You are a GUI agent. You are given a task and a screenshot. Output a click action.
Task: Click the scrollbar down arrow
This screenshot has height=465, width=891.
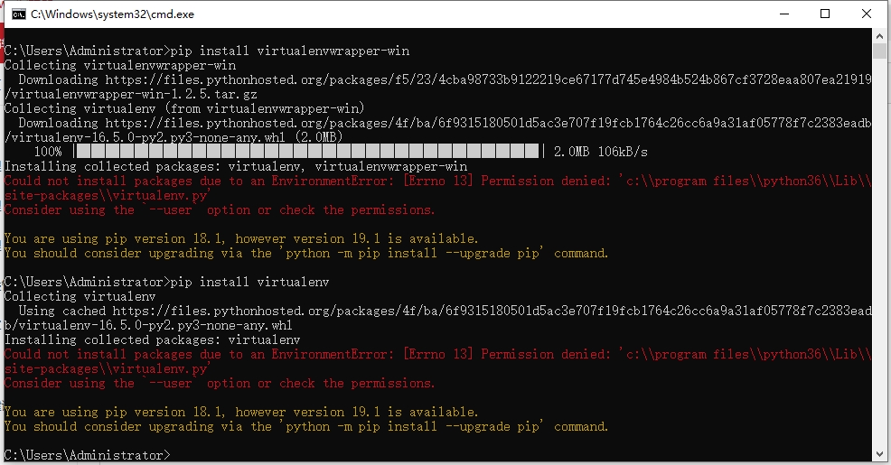point(882,456)
